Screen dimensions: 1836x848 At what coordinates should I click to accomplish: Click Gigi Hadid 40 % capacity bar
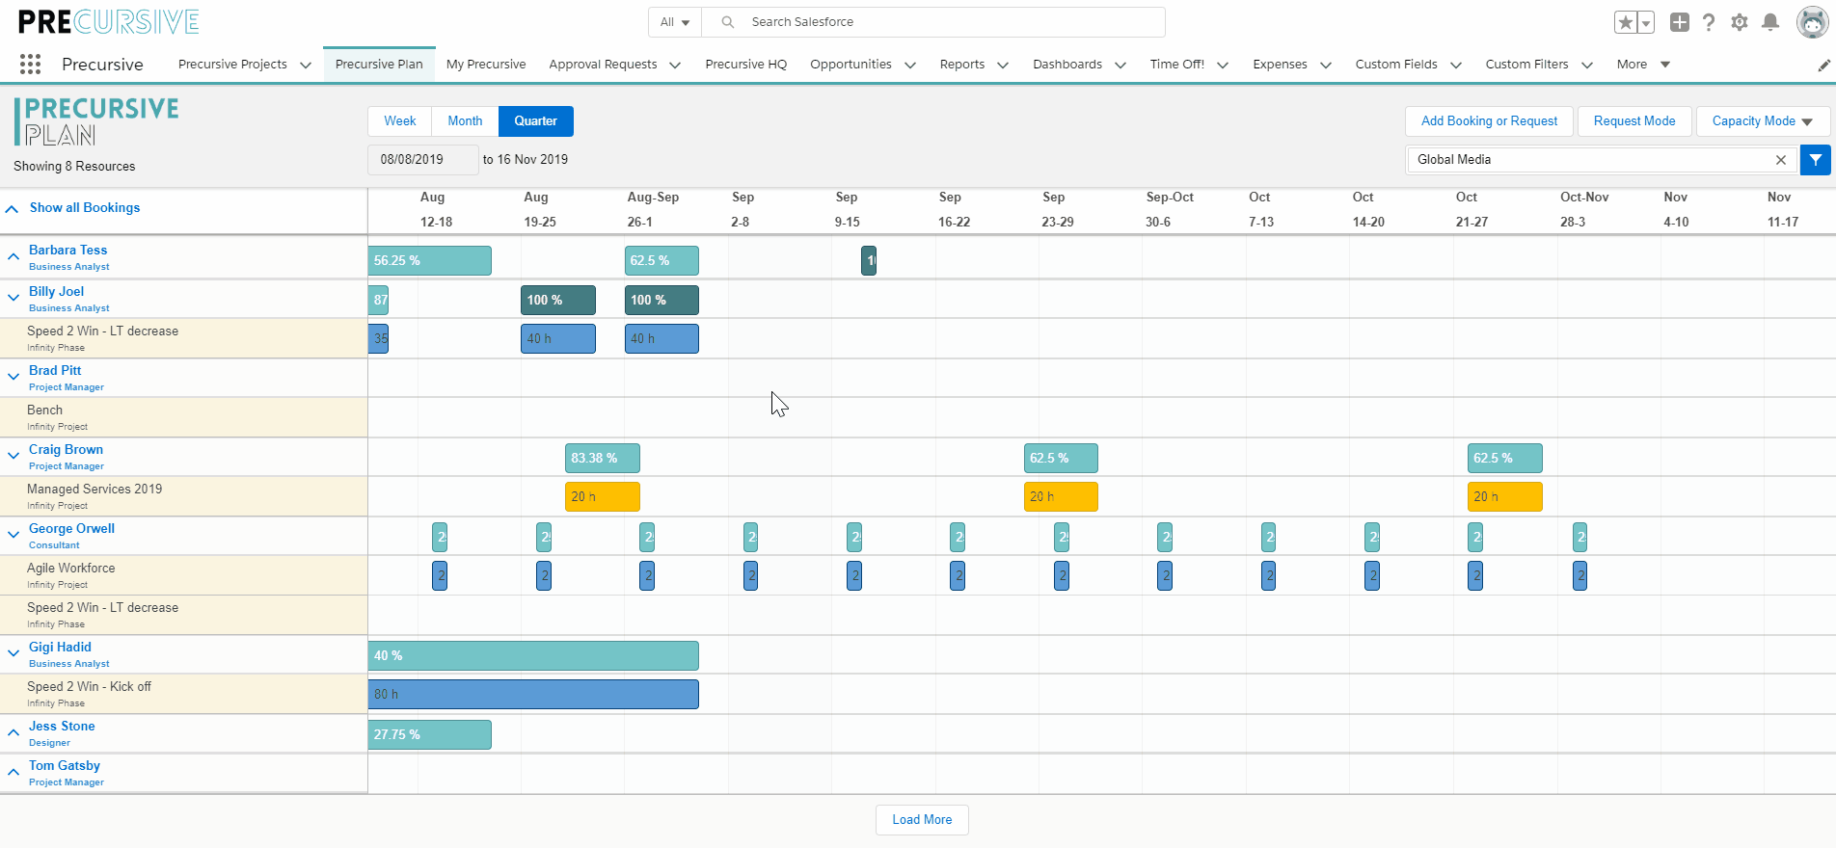pos(533,656)
